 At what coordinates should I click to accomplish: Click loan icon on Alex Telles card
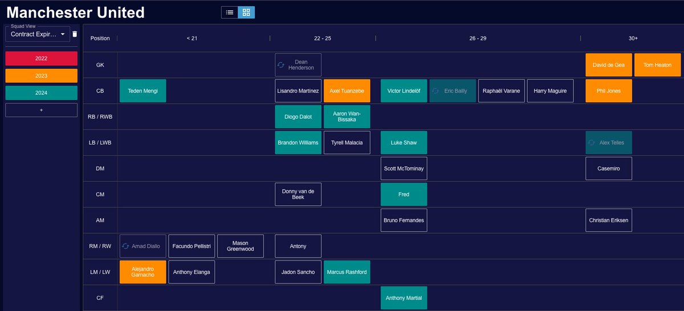(x=592, y=143)
